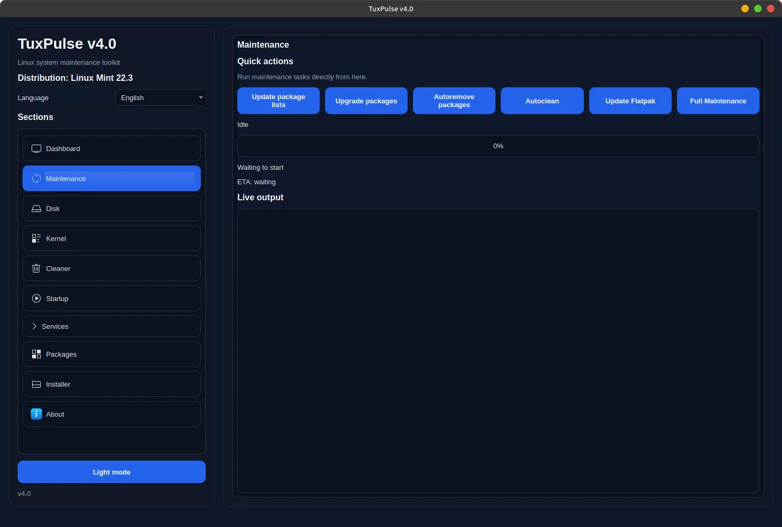This screenshot has height=527, width=782.
Task: Run Autoremove packages
Action: click(x=454, y=101)
